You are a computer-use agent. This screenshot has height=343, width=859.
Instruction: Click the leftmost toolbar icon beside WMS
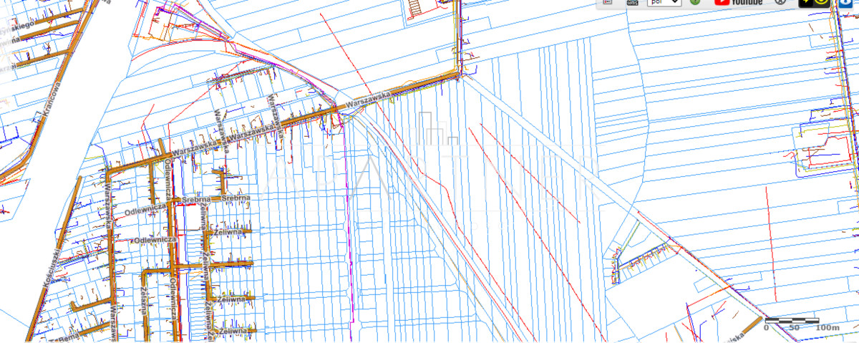pos(608,2)
